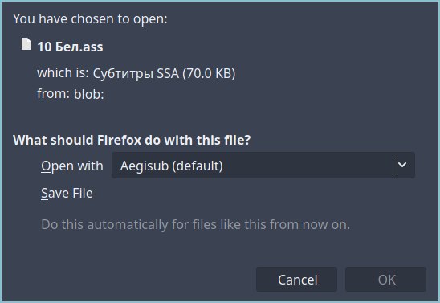Click the 'Aegisub (default)' text in combo box
This screenshot has width=440, height=303.
tap(172, 166)
